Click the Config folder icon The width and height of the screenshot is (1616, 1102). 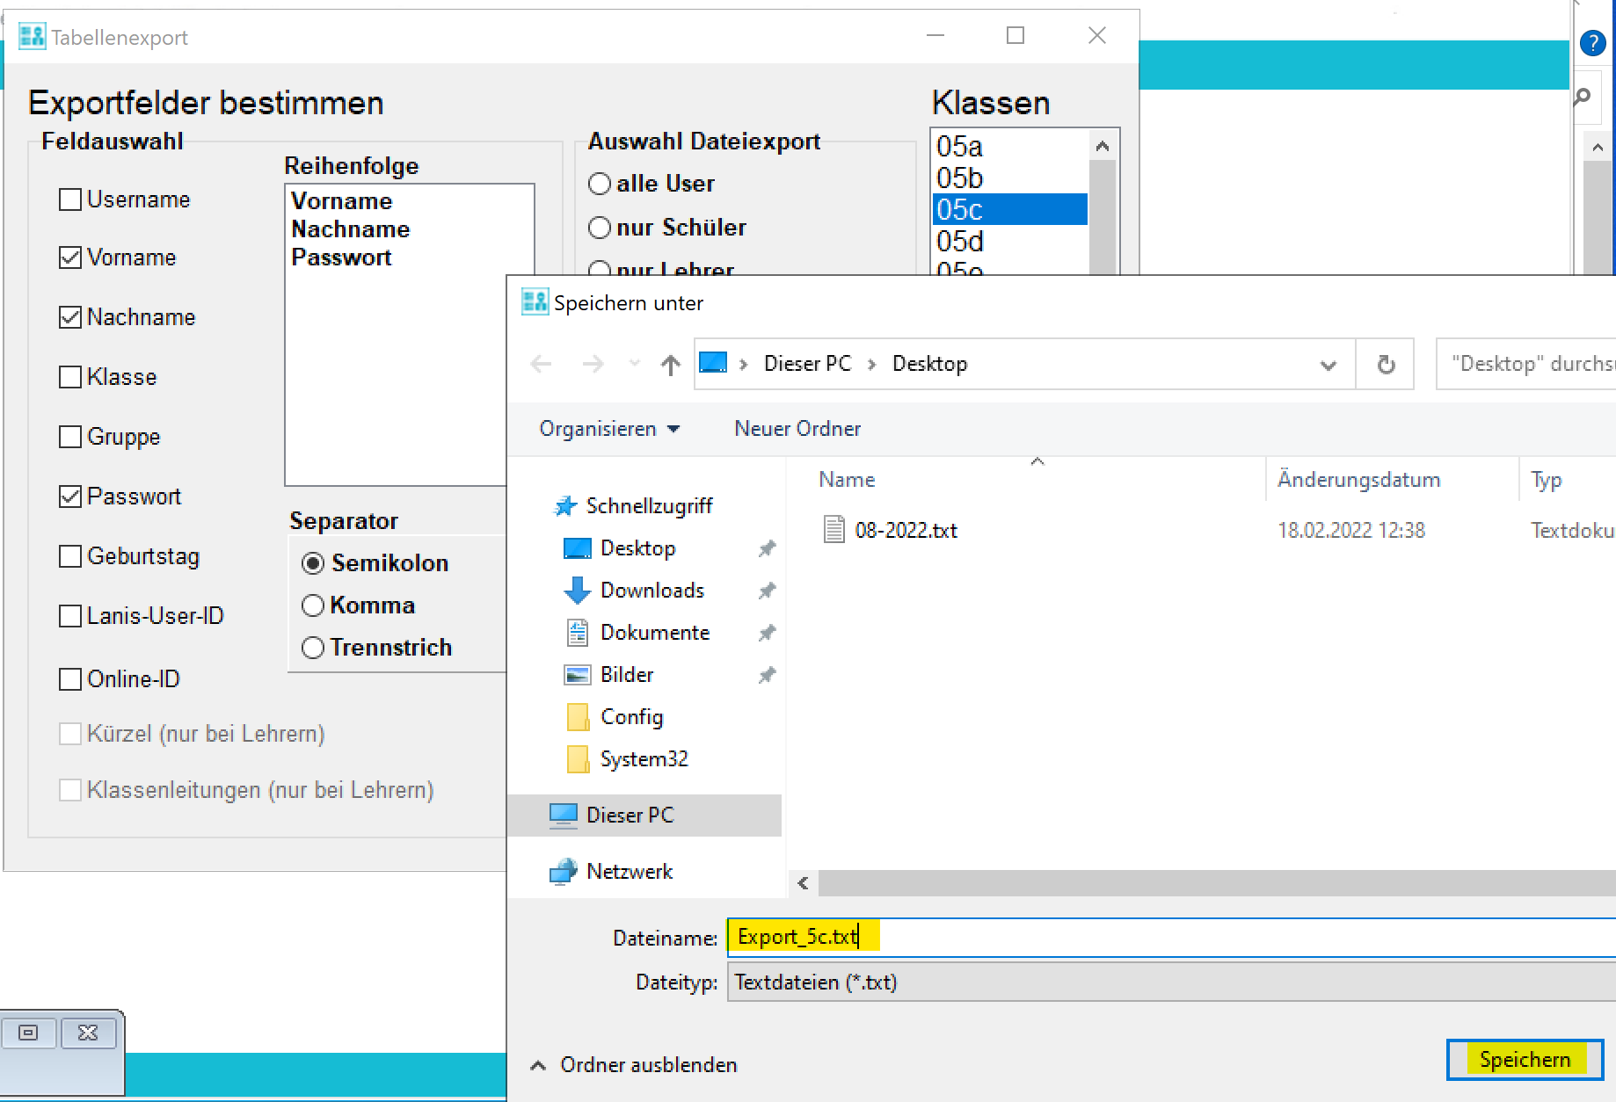point(578,717)
